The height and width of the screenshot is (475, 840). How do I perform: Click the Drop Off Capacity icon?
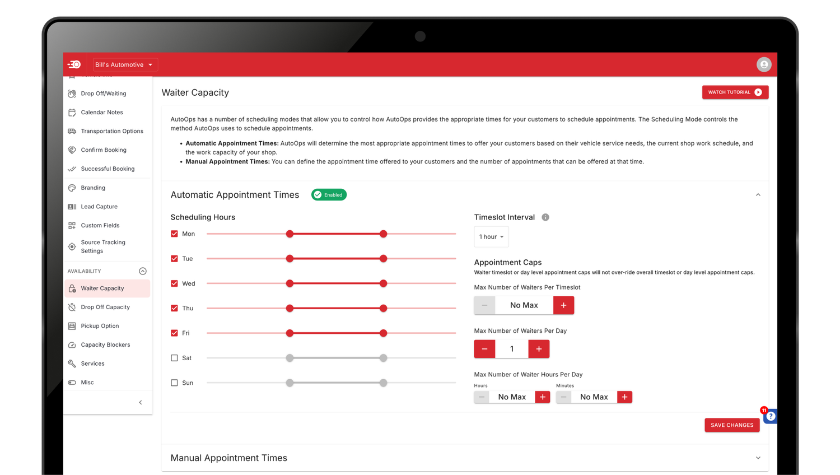point(72,307)
